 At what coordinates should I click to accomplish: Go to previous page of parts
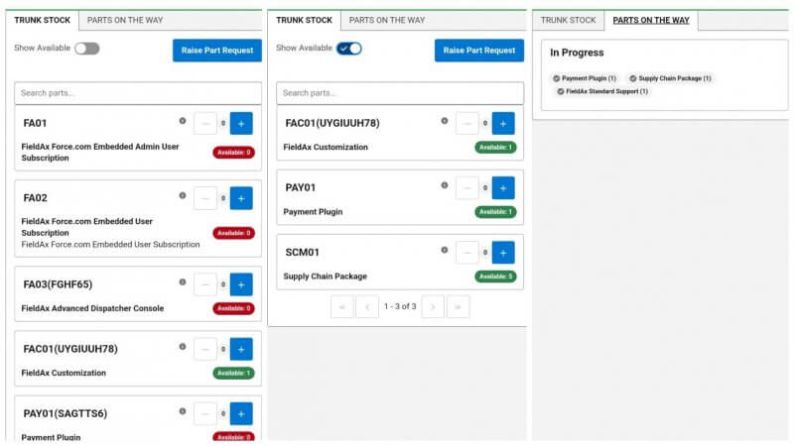click(x=367, y=307)
